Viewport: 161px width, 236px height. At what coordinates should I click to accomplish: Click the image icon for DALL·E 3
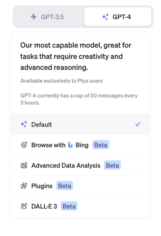tap(24, 206)
